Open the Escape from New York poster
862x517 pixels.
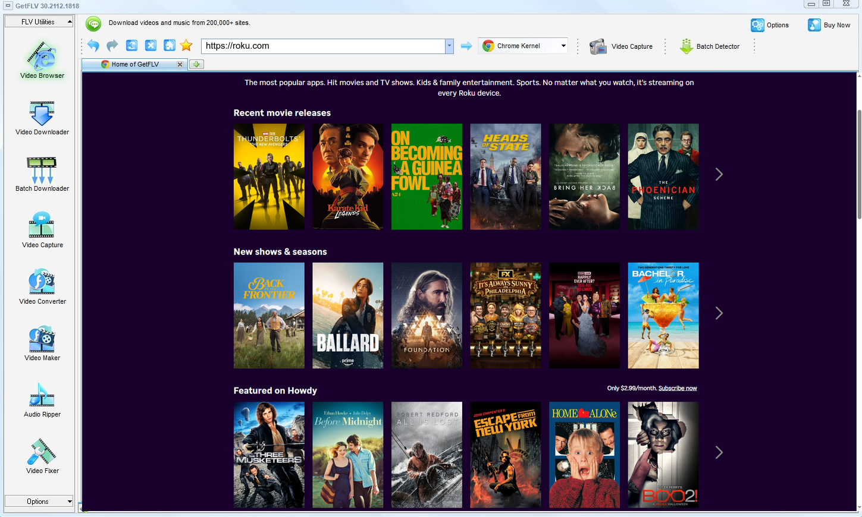[x=506, y=455]
